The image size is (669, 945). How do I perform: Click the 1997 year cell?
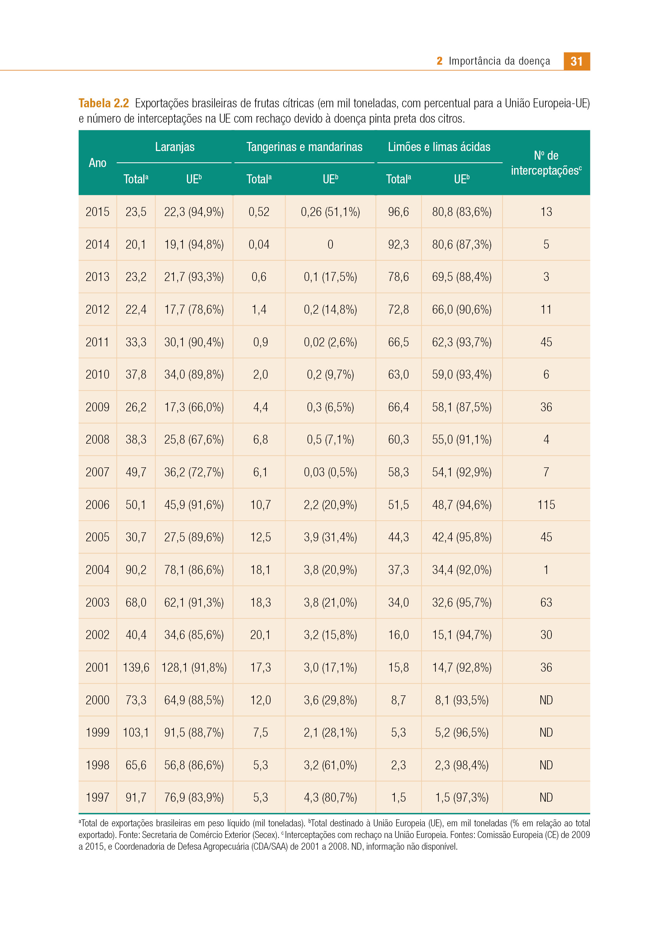pos(98,797)
